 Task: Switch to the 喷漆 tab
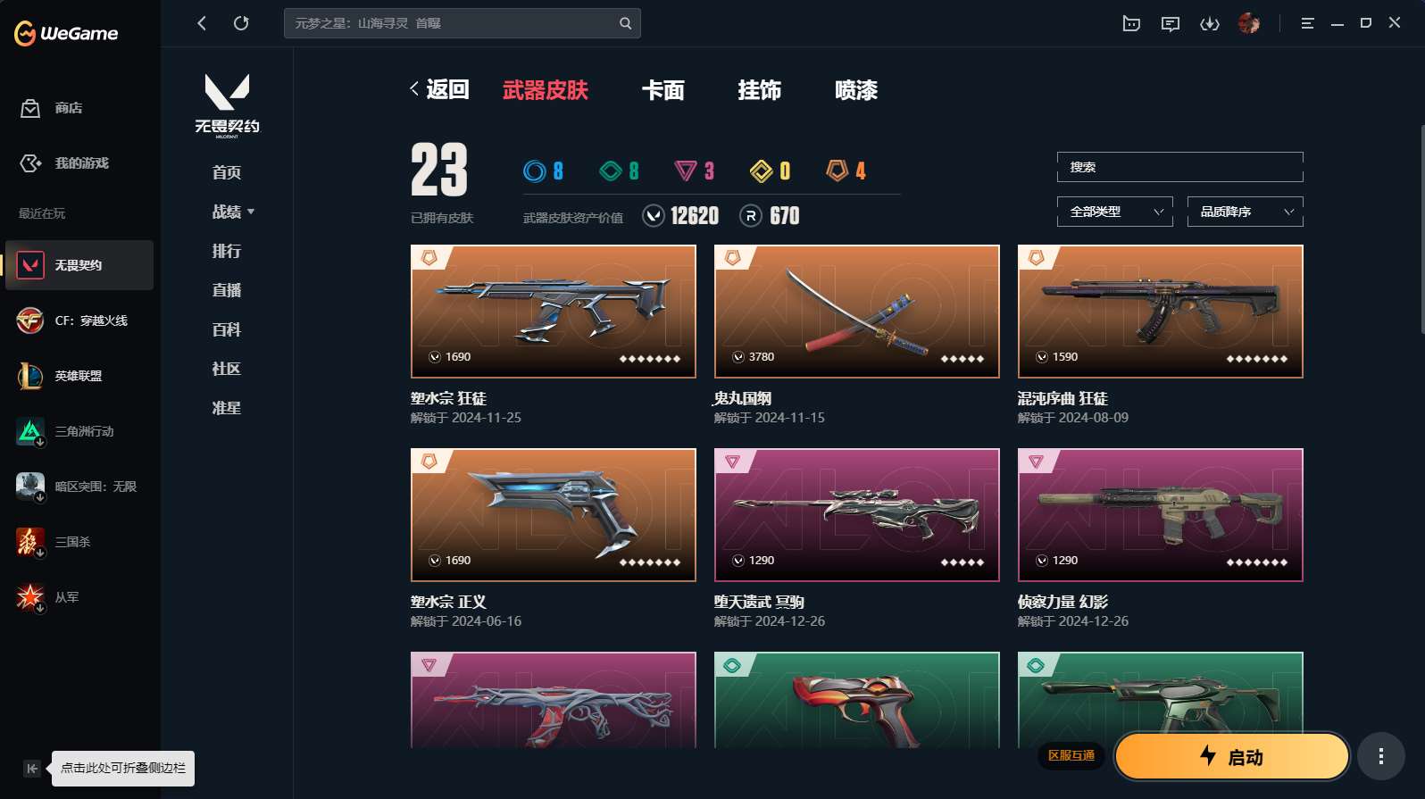856,90
